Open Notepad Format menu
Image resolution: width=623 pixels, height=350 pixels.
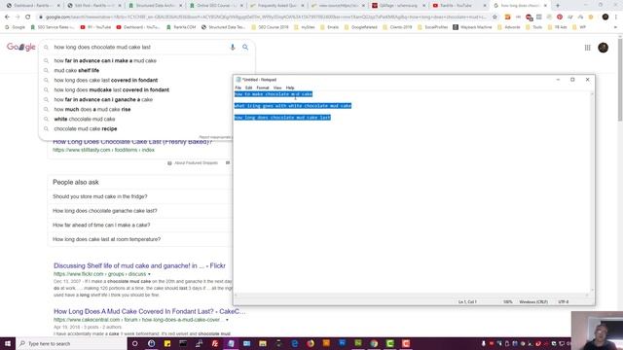[x=263, y=87]
